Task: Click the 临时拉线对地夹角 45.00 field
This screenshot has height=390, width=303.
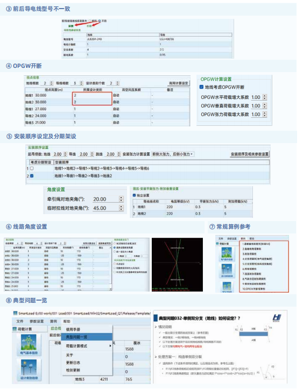Action: pyautogui.click(x=105, y=208)
